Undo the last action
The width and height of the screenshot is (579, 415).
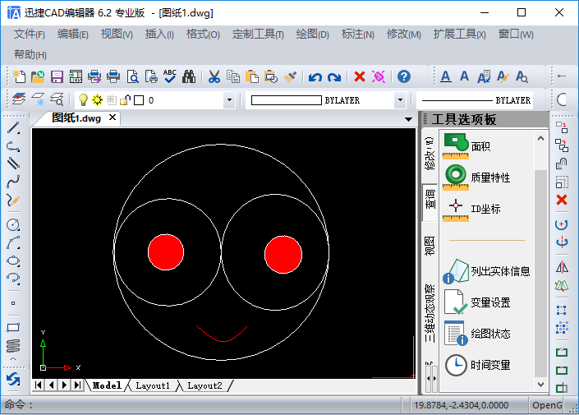point(315,77)
